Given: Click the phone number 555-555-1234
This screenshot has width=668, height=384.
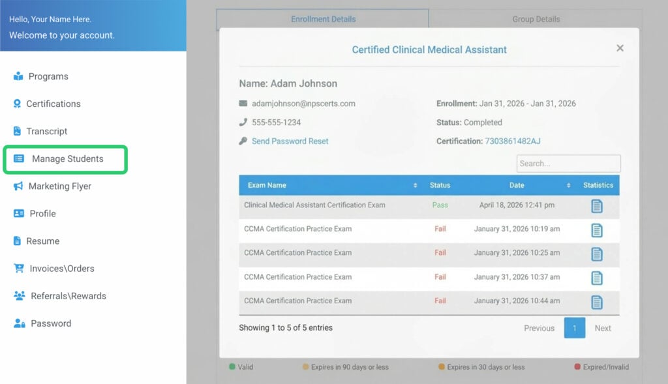Looking at the screenshot, I should pyautogui.click(x=276, y=122).
